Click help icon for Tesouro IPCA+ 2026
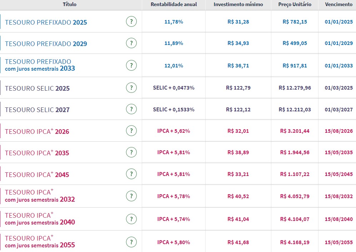Image resolution: width=356 pixels, height=252 pixels. coord(131,131)
